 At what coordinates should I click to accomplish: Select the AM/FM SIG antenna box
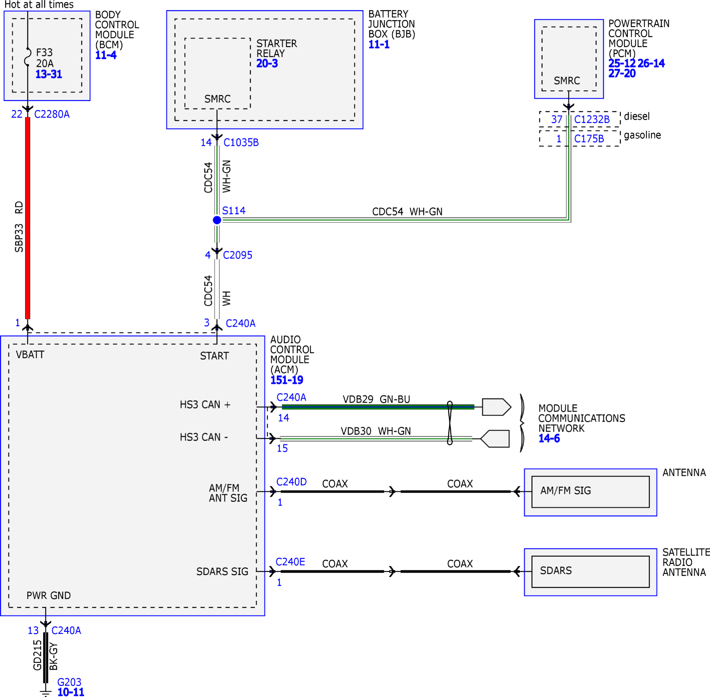[x=590, y=492]
